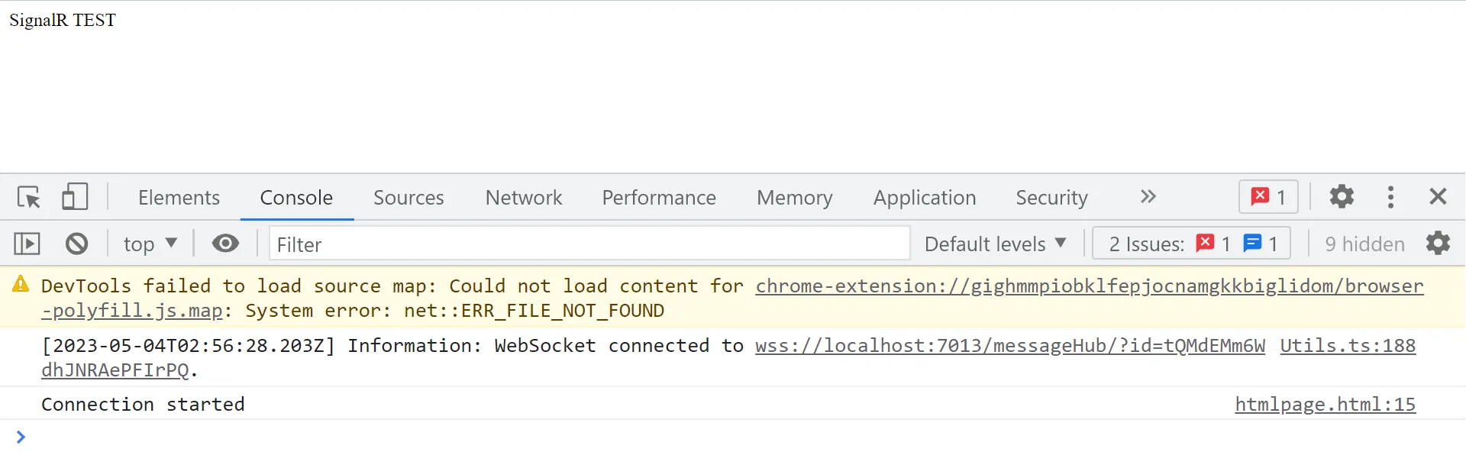Switch to the Elements tab
The width and height of the screenshot is (1466, 468).
[x=179, y=198]
